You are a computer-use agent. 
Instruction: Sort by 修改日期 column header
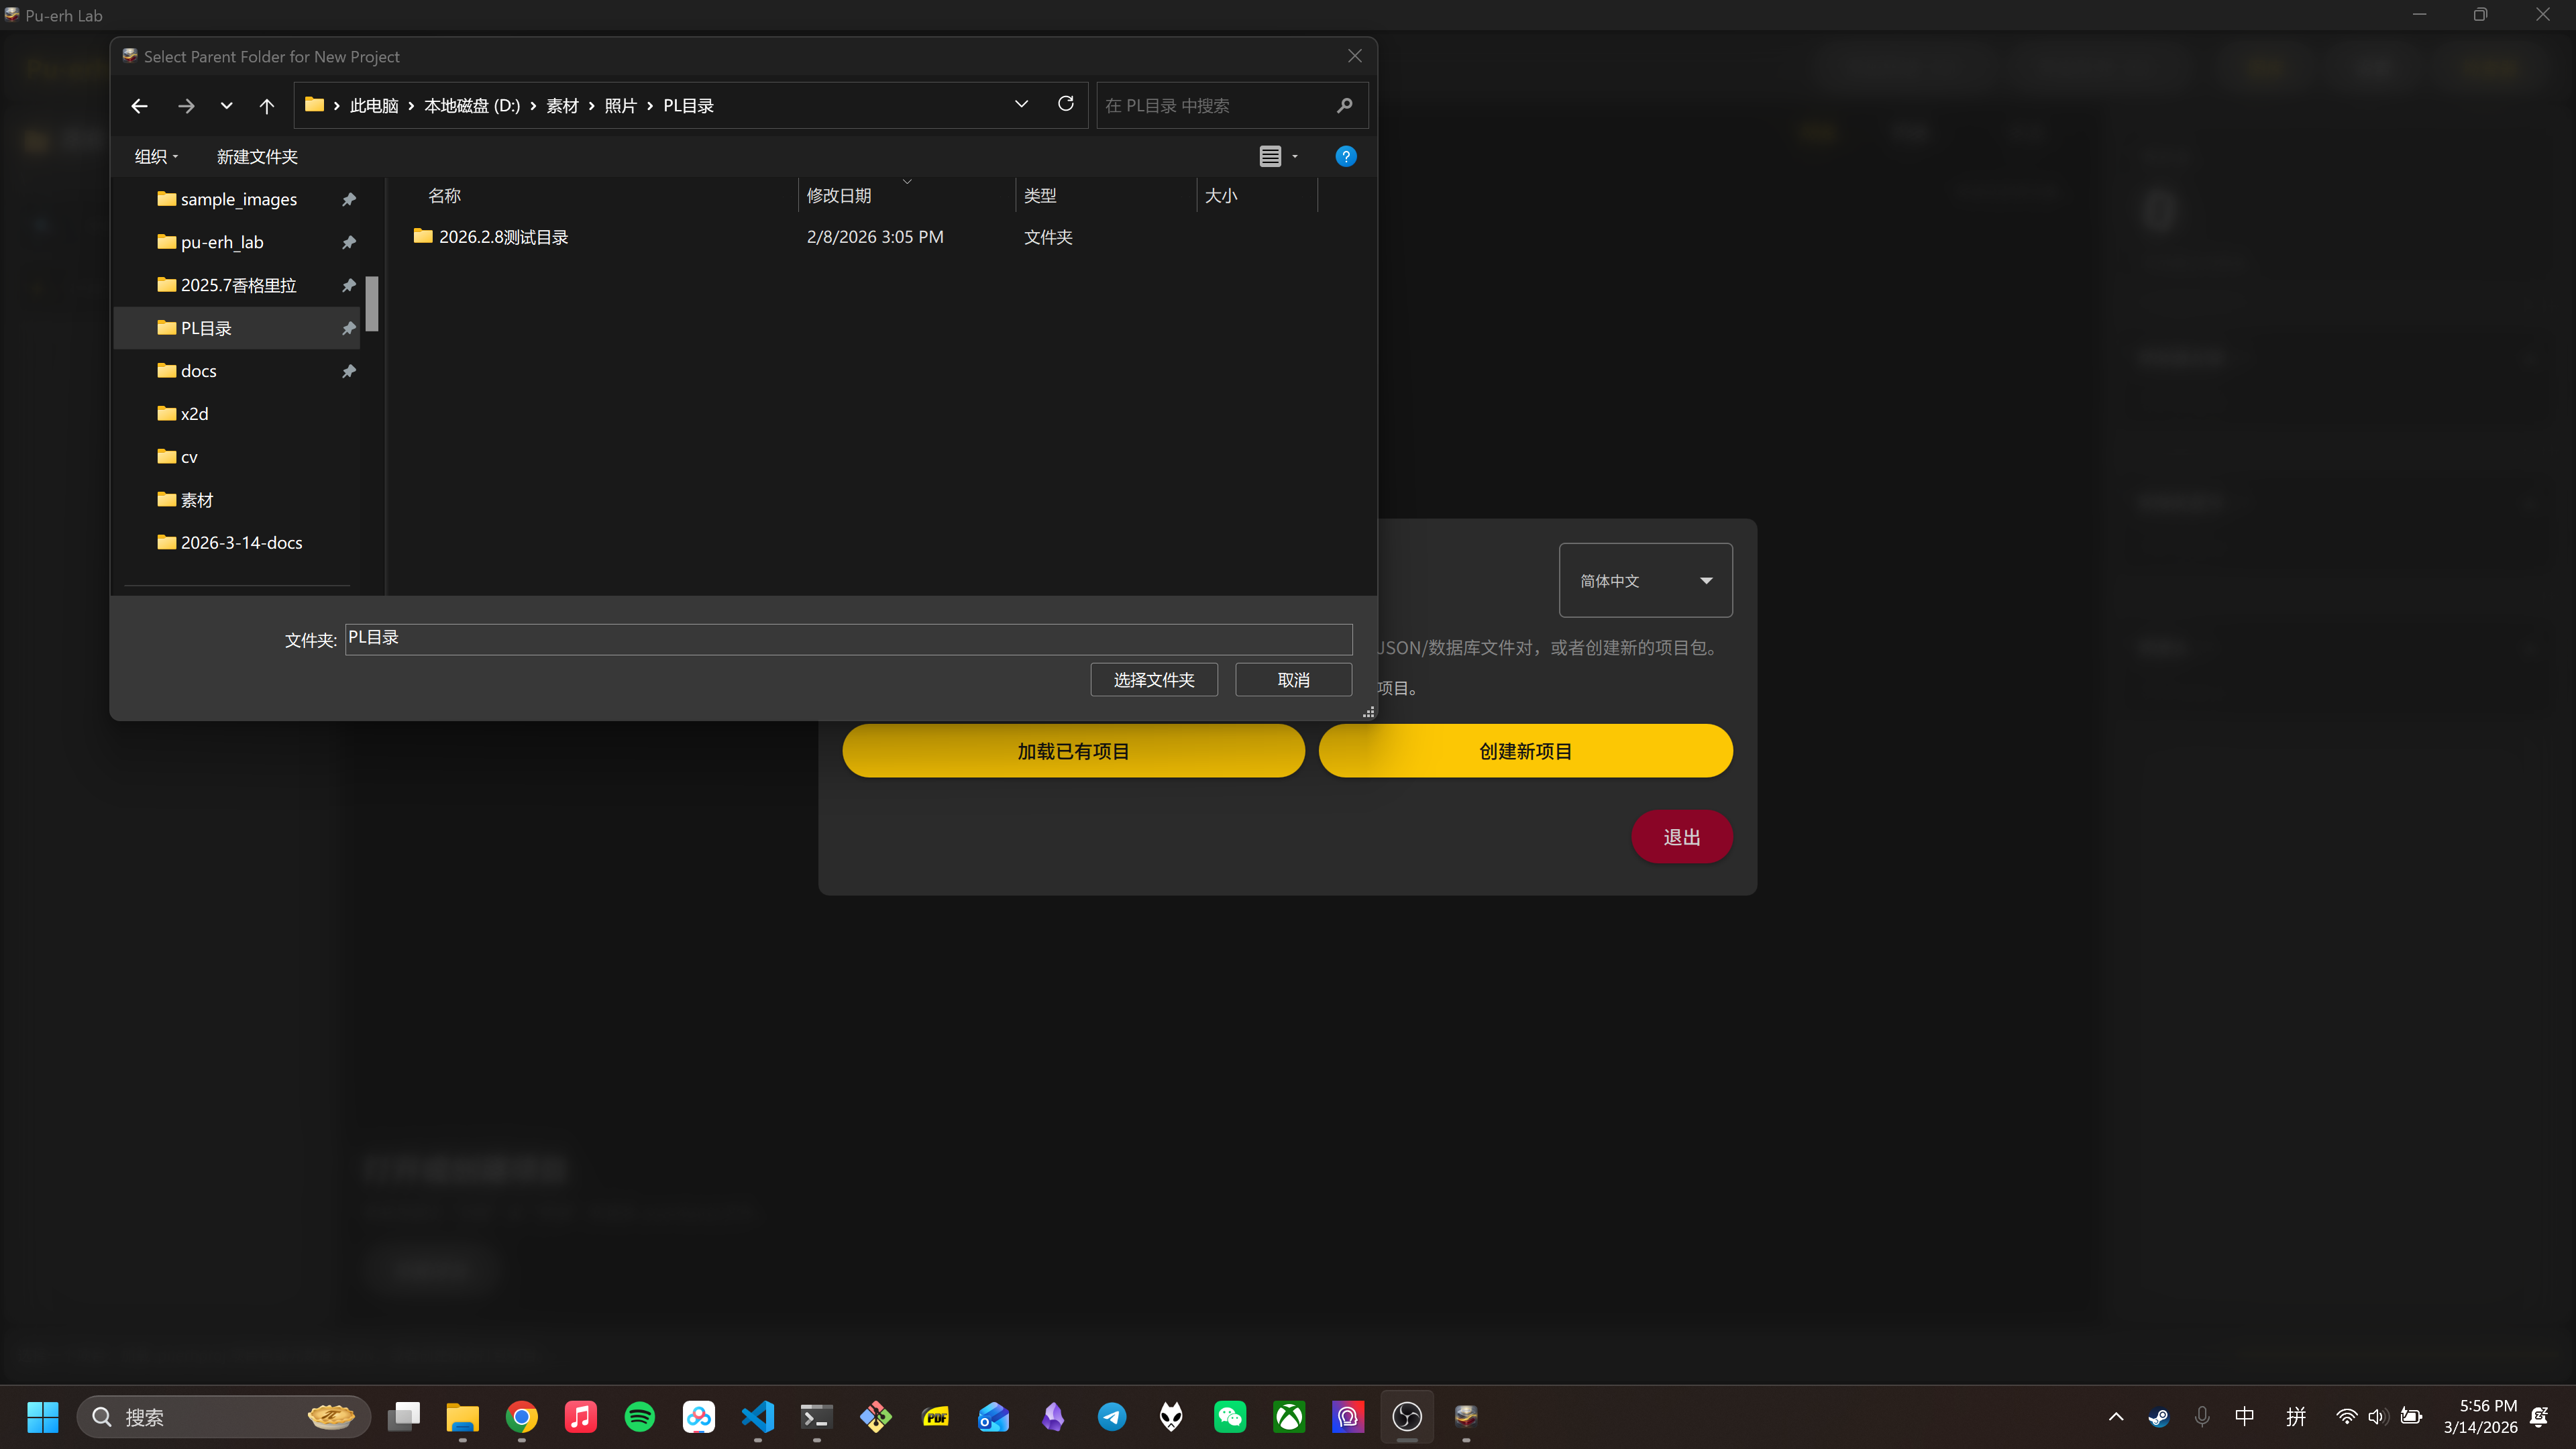click(838, 196)
